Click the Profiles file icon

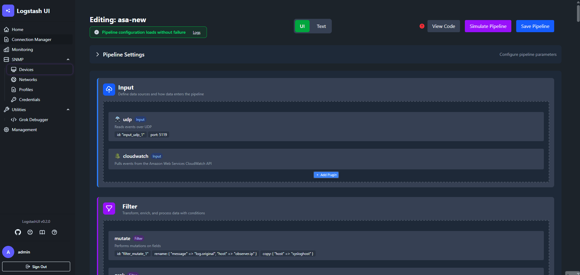click(x=14, y=90)
